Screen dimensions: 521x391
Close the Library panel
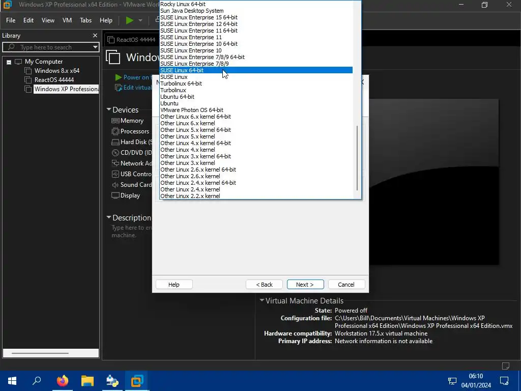tap(95, 35)
